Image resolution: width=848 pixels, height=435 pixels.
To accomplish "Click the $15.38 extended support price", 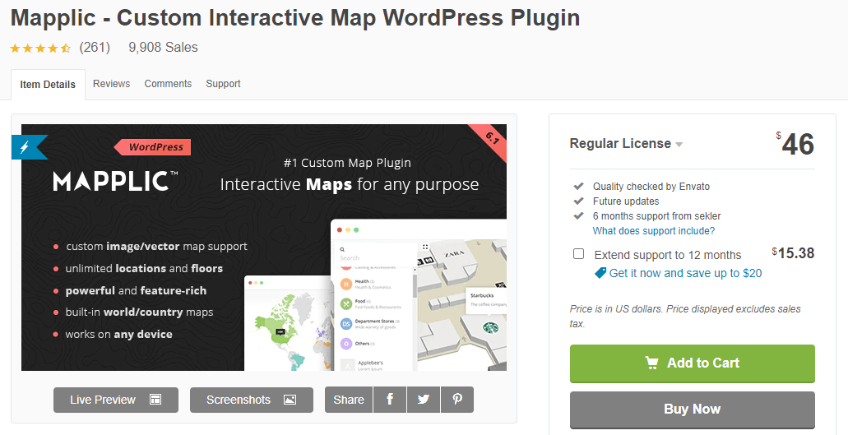I will coord(793,253).
